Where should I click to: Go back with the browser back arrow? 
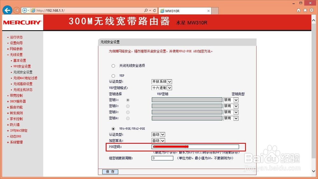8,10
